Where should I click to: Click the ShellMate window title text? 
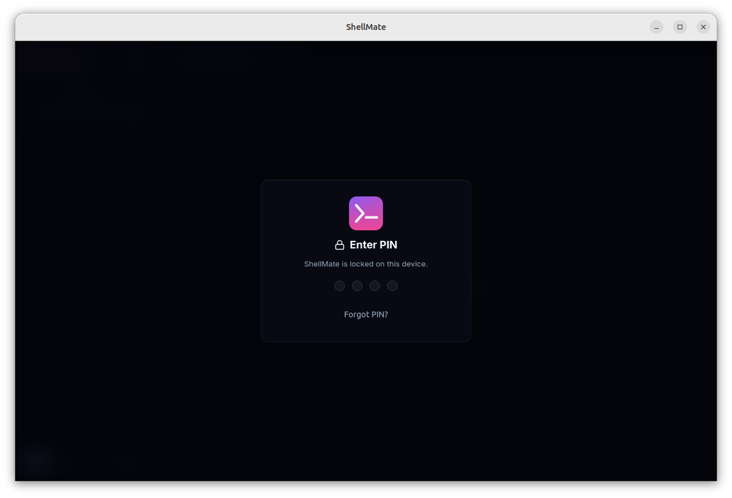pos(366,27)
